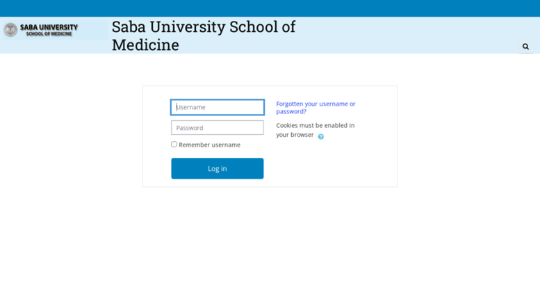Open the search magnifier icon

[525, 47]
